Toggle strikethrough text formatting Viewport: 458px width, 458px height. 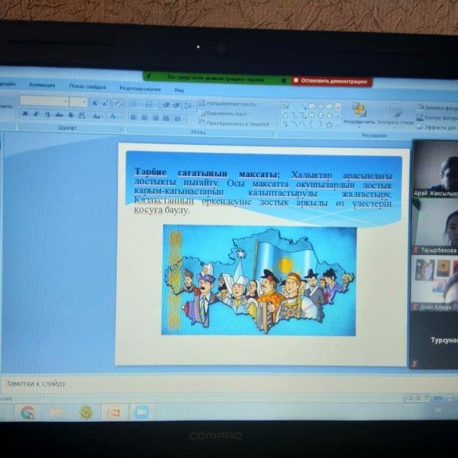point(59,115)
